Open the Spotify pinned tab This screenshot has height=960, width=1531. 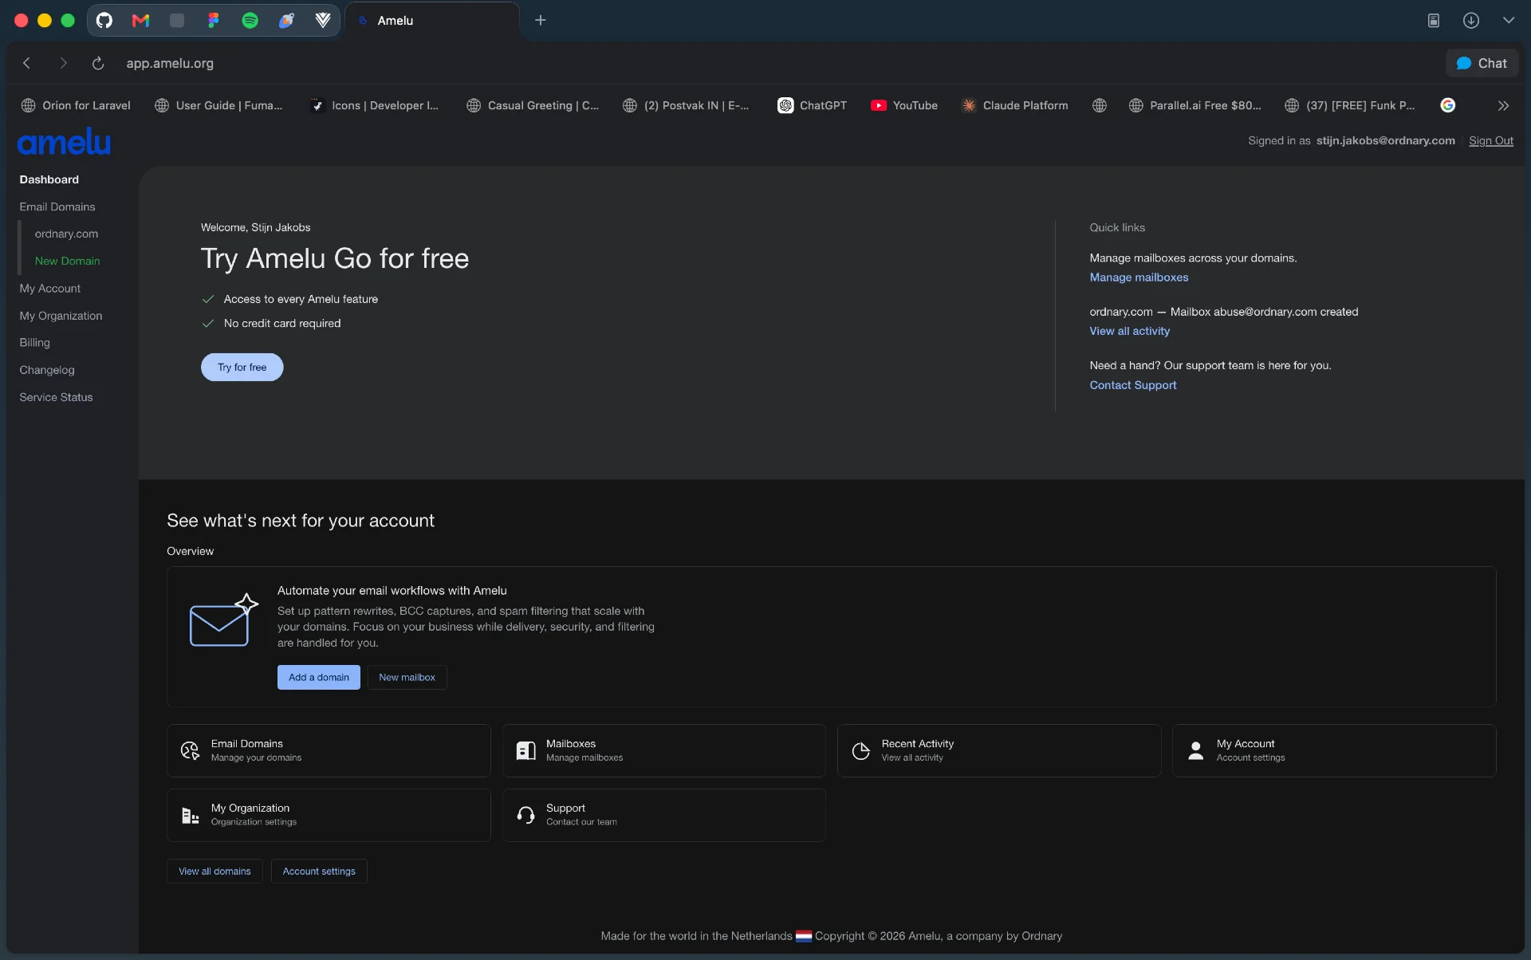click(250, 21)
